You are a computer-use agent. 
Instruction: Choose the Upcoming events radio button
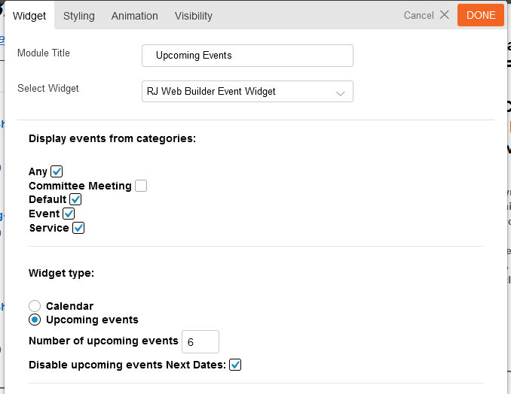click(x=35, y=320)
